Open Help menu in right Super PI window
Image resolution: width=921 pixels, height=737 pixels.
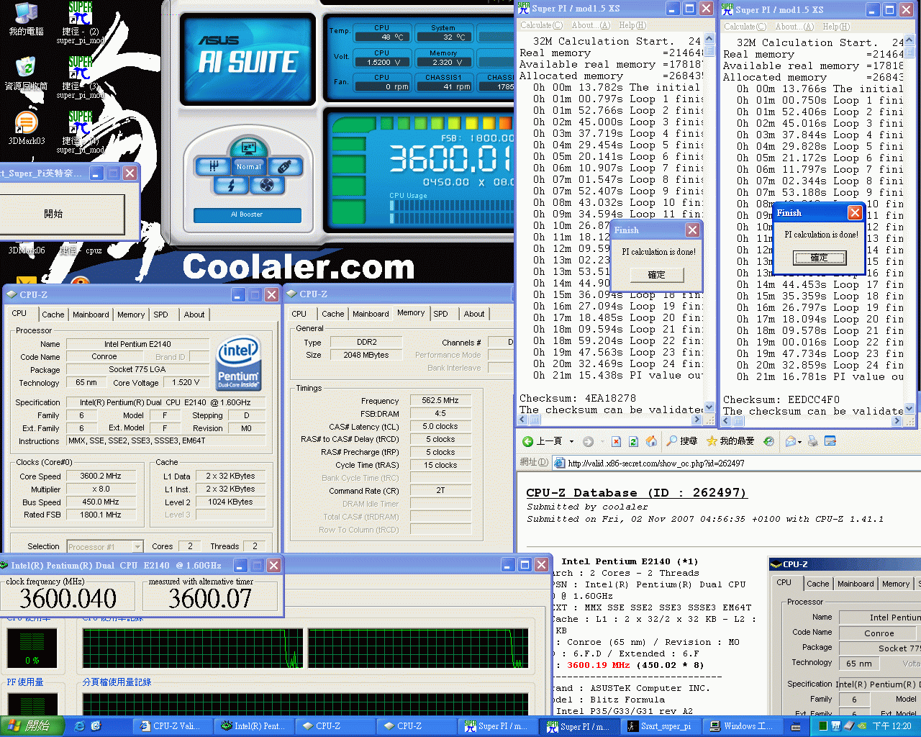click(x=835, y=27)
